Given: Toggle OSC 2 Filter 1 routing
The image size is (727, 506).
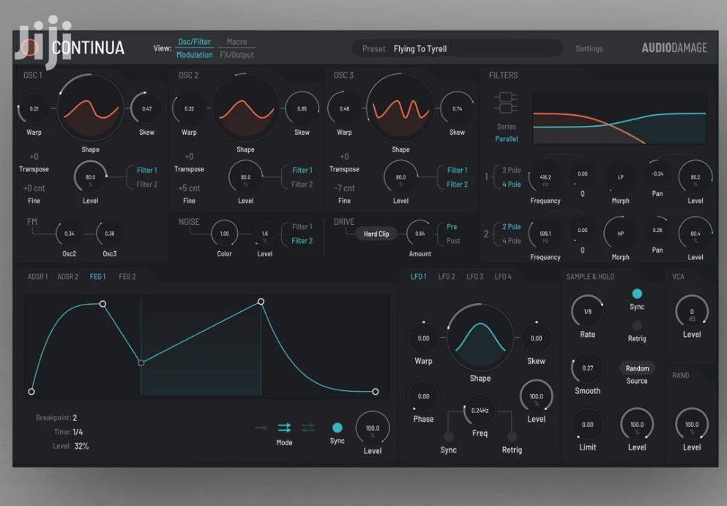Looking at the screenshot, I should click(302, 170).
